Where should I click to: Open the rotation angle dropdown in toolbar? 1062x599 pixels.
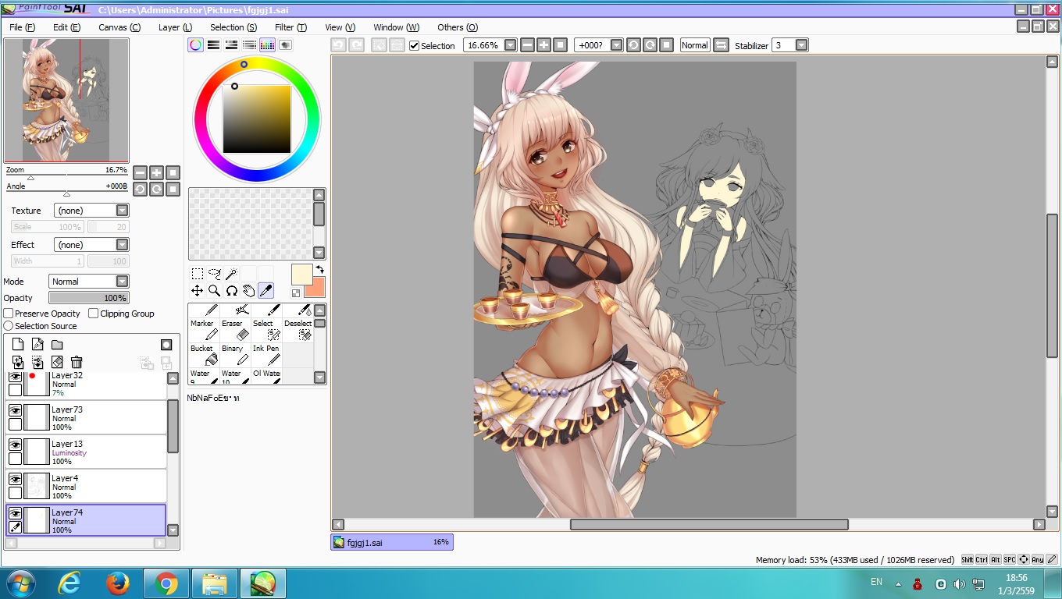pyautogui.click(x=616, y=45)
